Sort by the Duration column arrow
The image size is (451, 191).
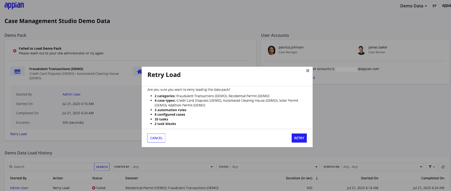(317, 178)
